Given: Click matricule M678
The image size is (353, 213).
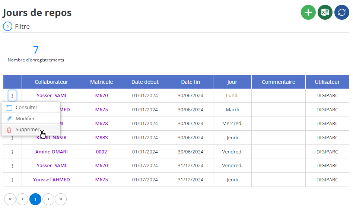Looking at the screenshot, I should click(x=102, y=123).
